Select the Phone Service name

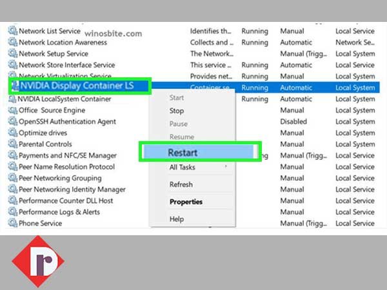point(41,224)
